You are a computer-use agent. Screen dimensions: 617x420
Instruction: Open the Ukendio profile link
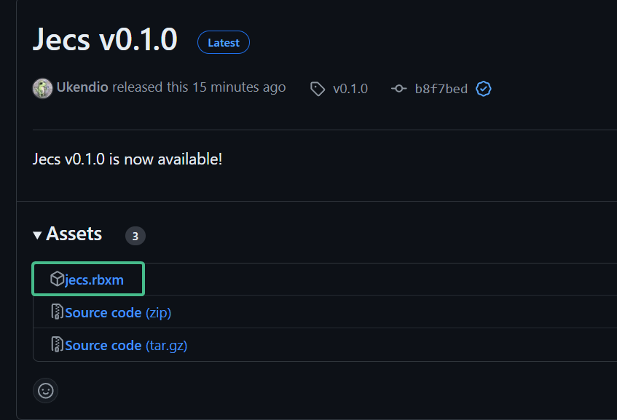[x=82, y=87]
